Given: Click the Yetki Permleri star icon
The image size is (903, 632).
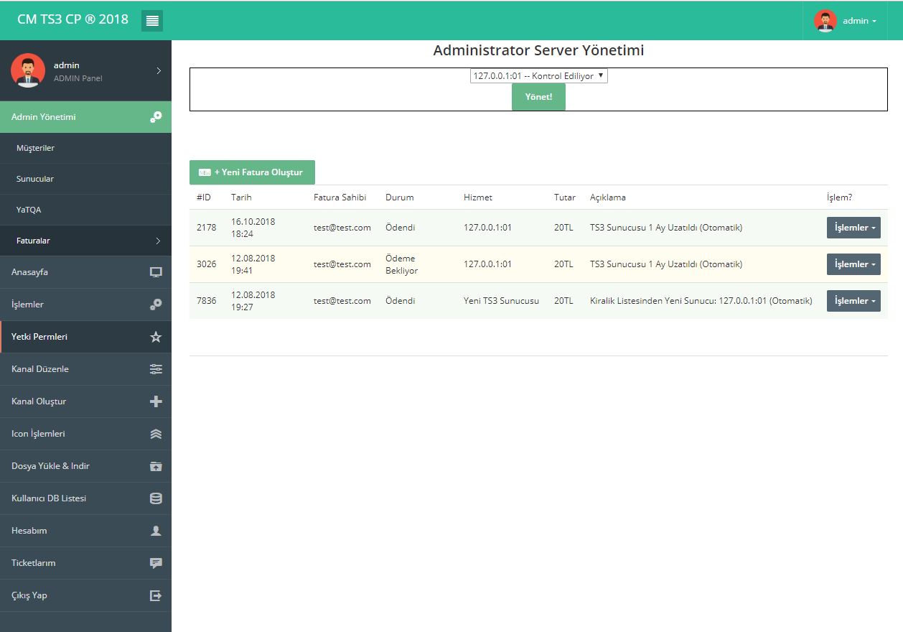Looking at the screenshot, I should pos(156,337).
